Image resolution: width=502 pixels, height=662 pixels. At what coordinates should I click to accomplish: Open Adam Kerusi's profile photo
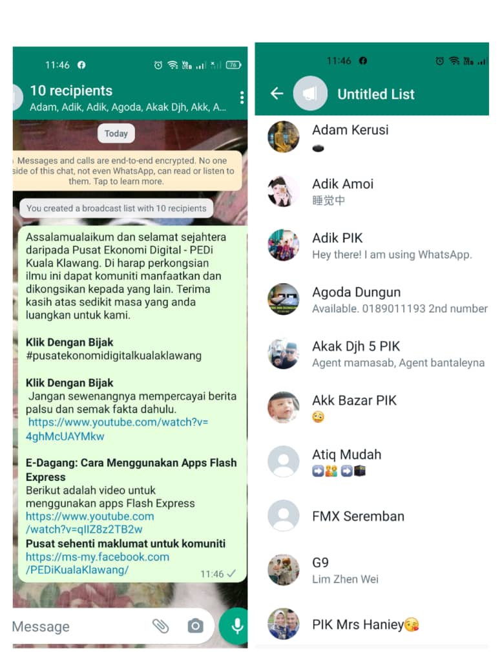coord(284,137)
